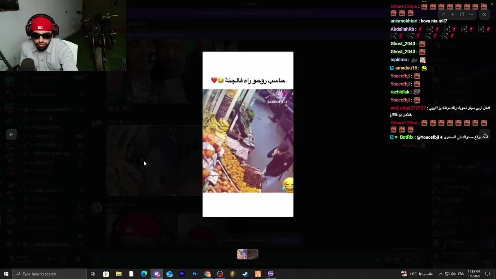496x279 pixels.
Task: Open the orange app icon after Steam in the taskbar
Action: pyautogui.click(x=258, y=274)
